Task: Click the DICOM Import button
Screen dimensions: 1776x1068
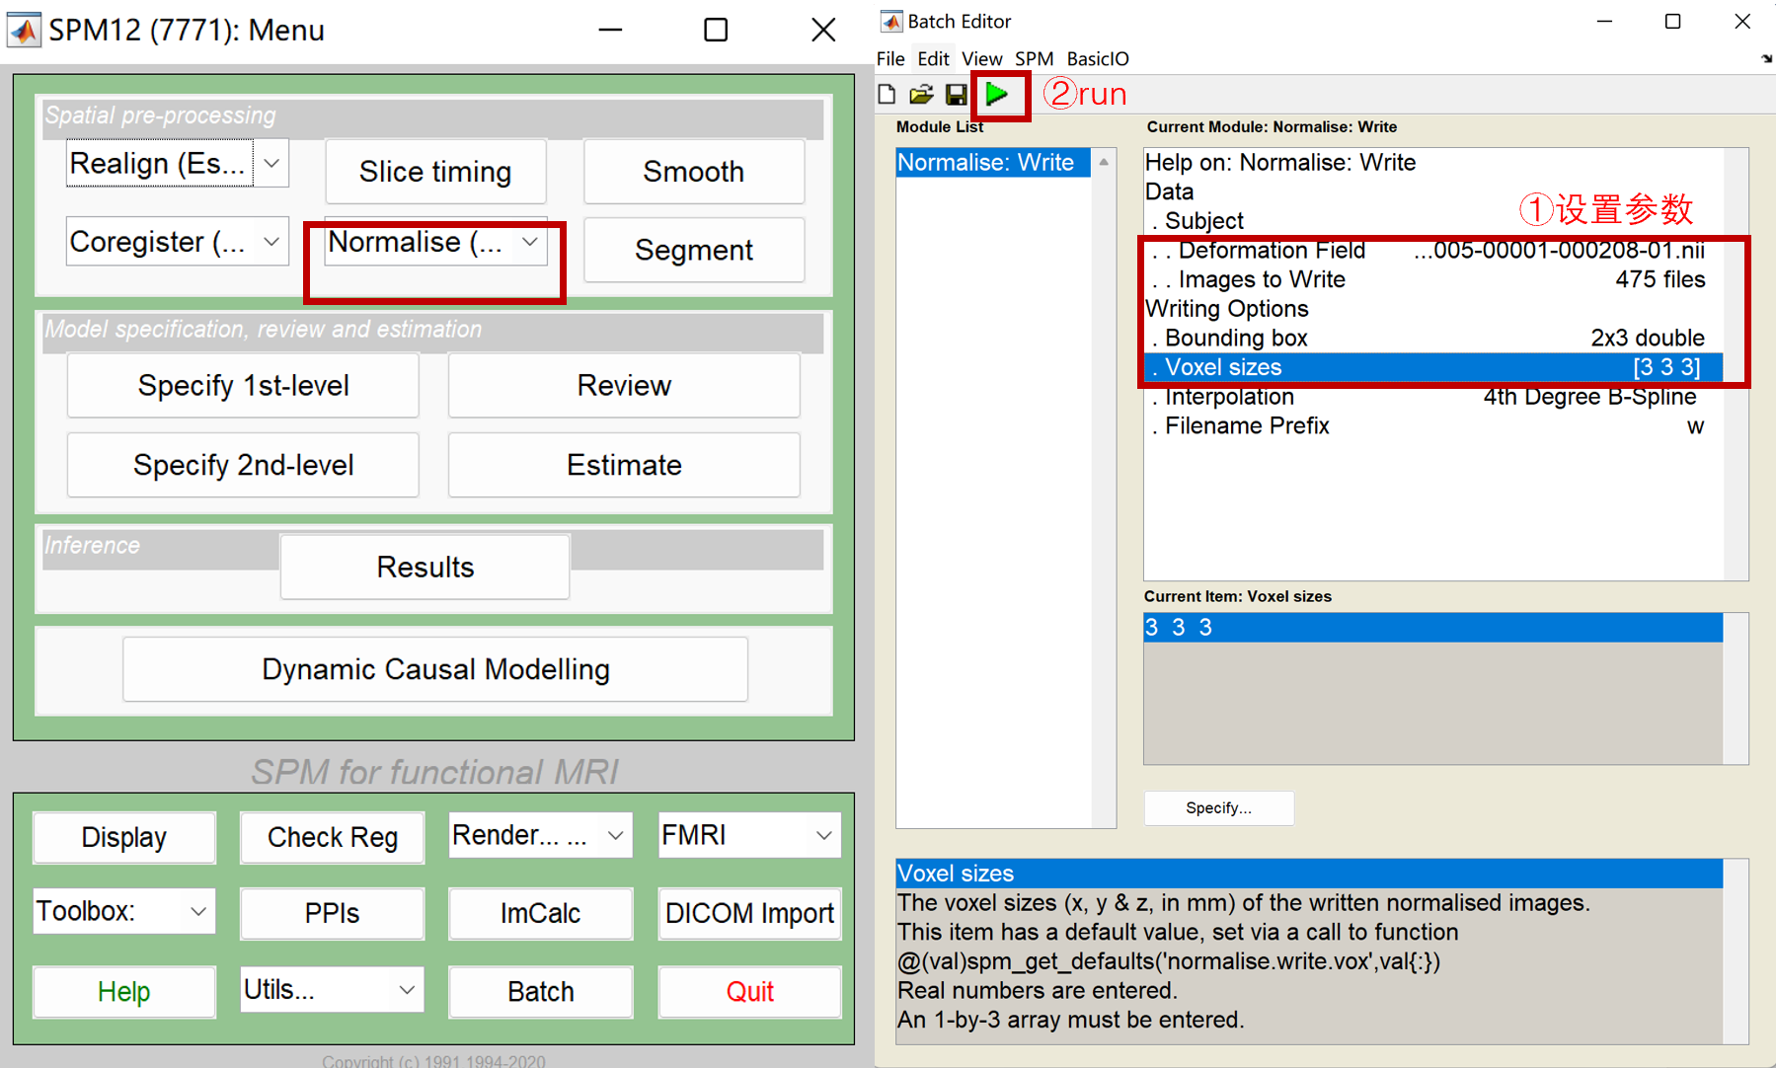Action: pyautogui.click(x=749, y=913)
